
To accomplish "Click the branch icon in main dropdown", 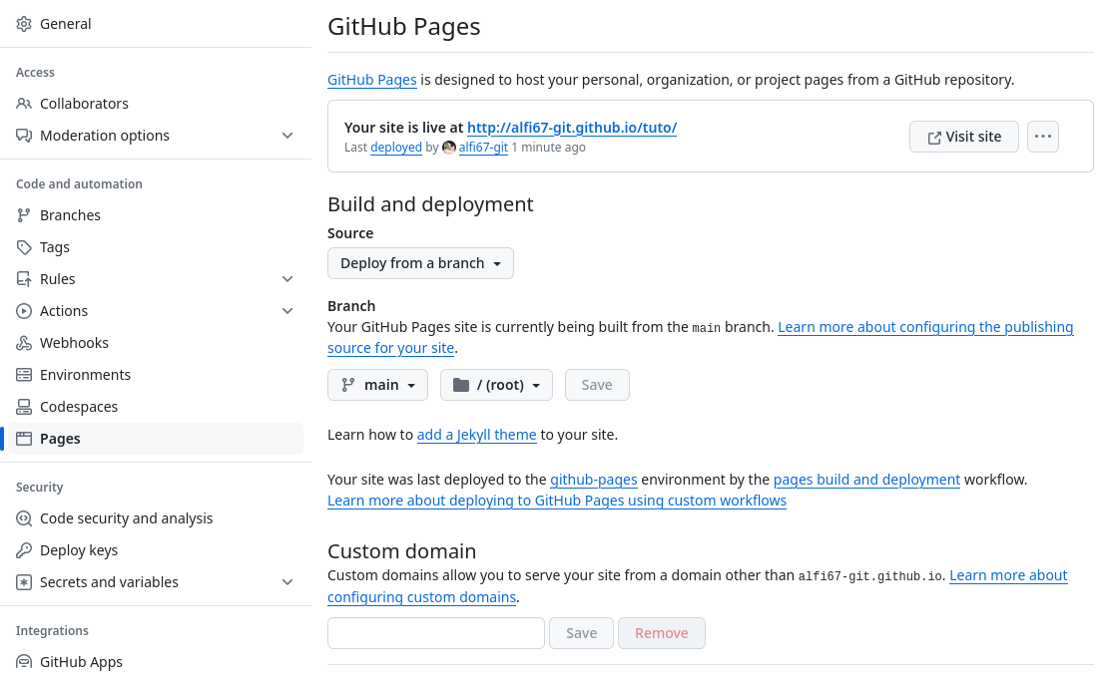I will point(348,385).
